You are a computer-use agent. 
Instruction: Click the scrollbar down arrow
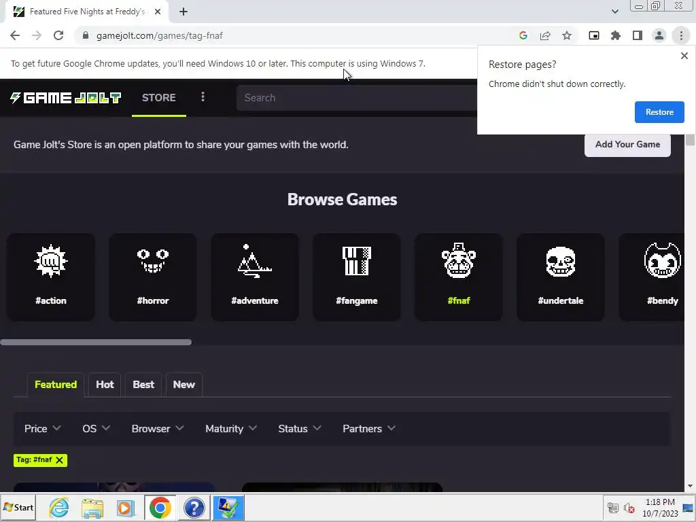click(x=690, y=487)
